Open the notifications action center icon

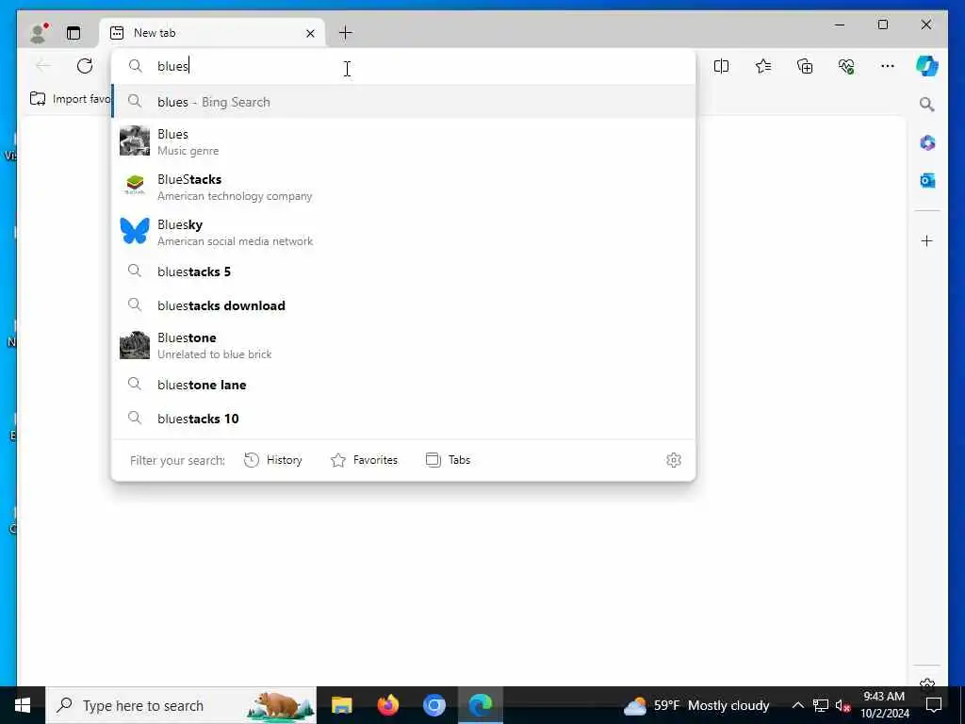(934, 705)
